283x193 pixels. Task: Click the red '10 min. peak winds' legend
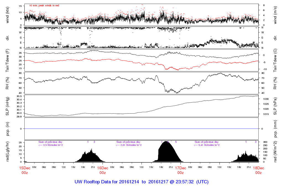pos(44,6)
